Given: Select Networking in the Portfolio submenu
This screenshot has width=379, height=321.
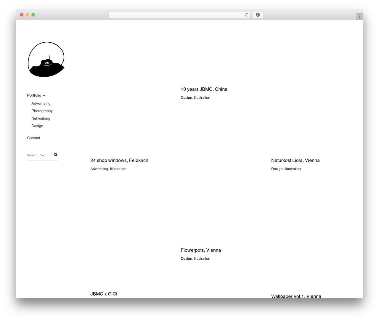Looking at the screenshot, I should click(x=41, y=118).
